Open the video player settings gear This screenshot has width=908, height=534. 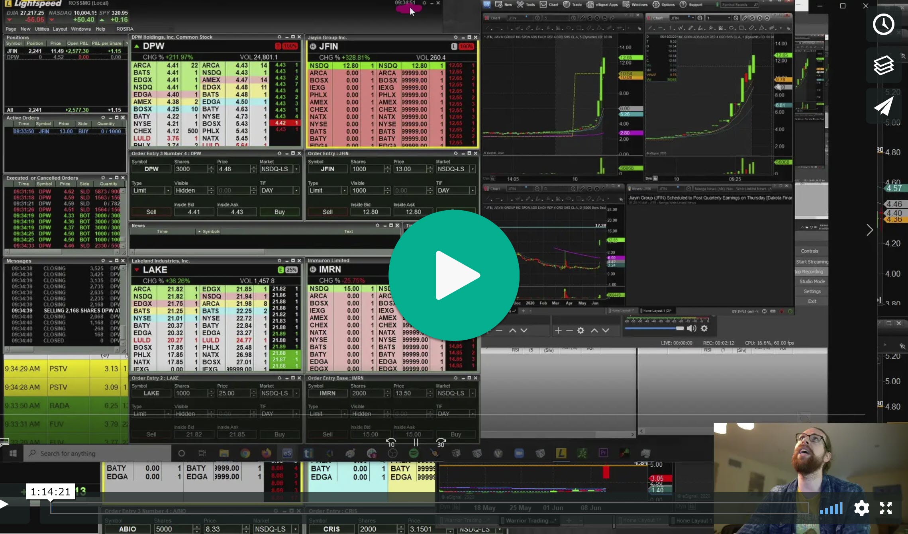coord(861,509)
